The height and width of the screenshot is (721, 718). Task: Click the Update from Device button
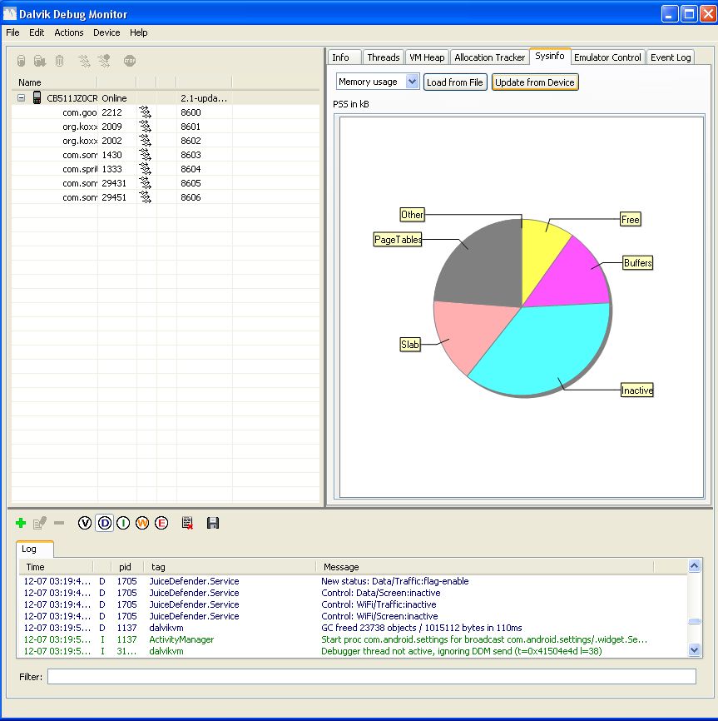(535, 82)
